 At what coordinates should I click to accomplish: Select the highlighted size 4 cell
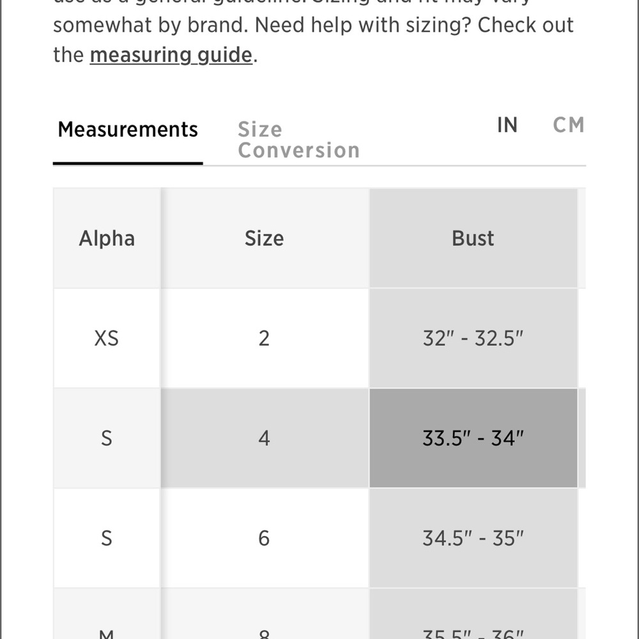[265, 438]
